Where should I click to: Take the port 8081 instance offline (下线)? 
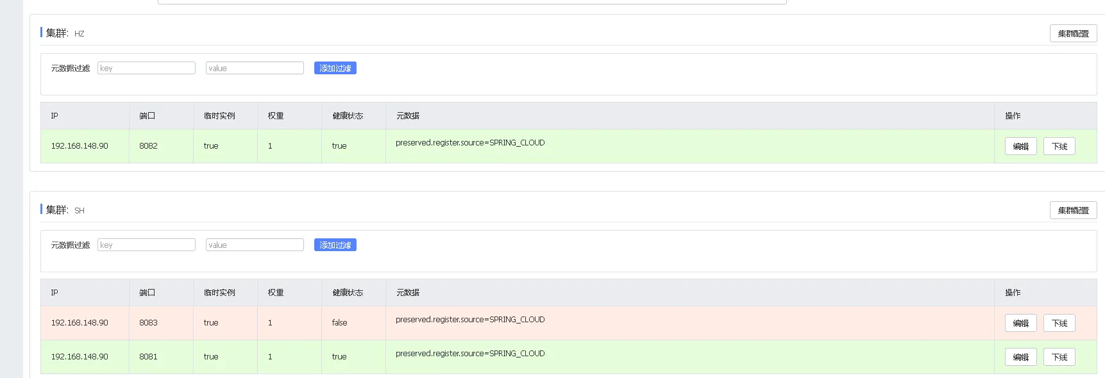pos(1059,357)
